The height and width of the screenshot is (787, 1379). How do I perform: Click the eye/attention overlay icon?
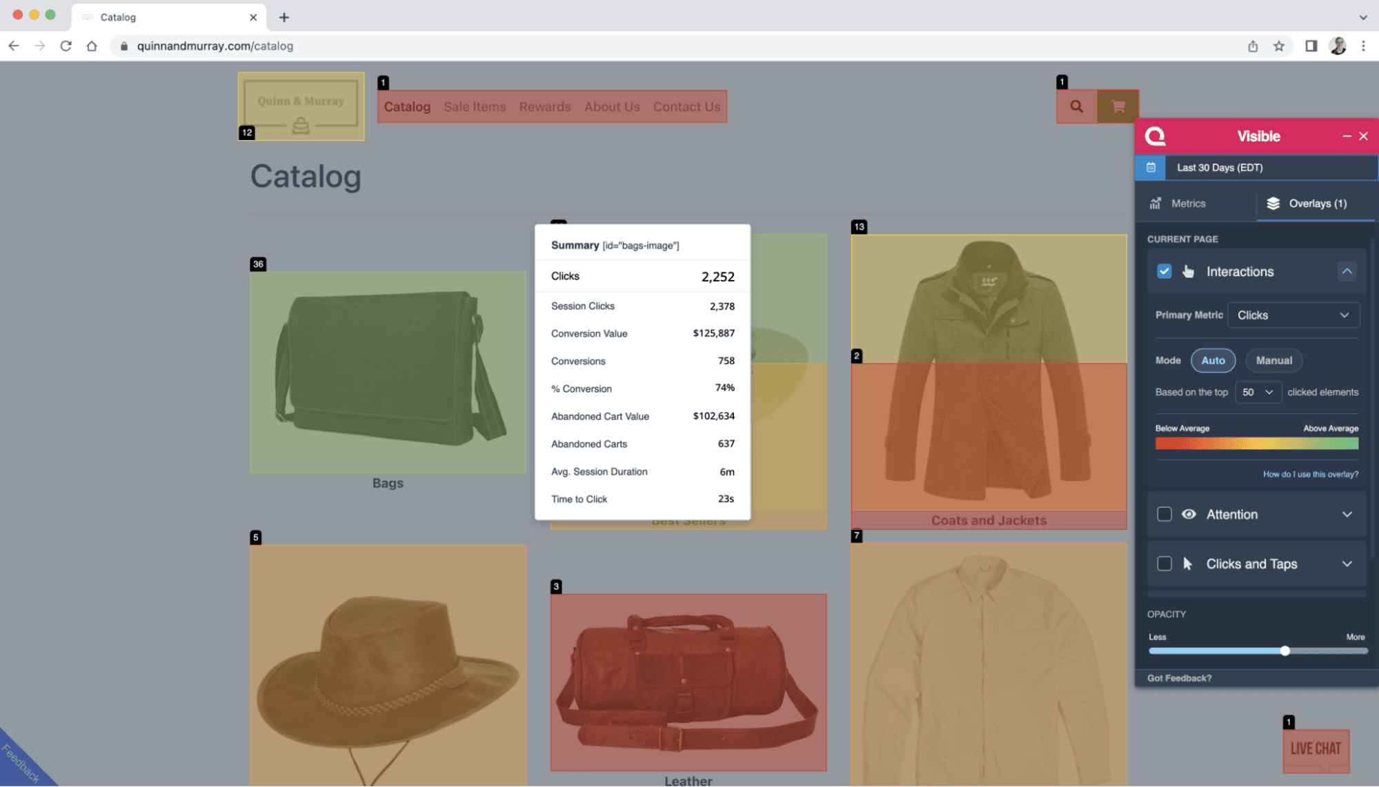coord(1188,515)
